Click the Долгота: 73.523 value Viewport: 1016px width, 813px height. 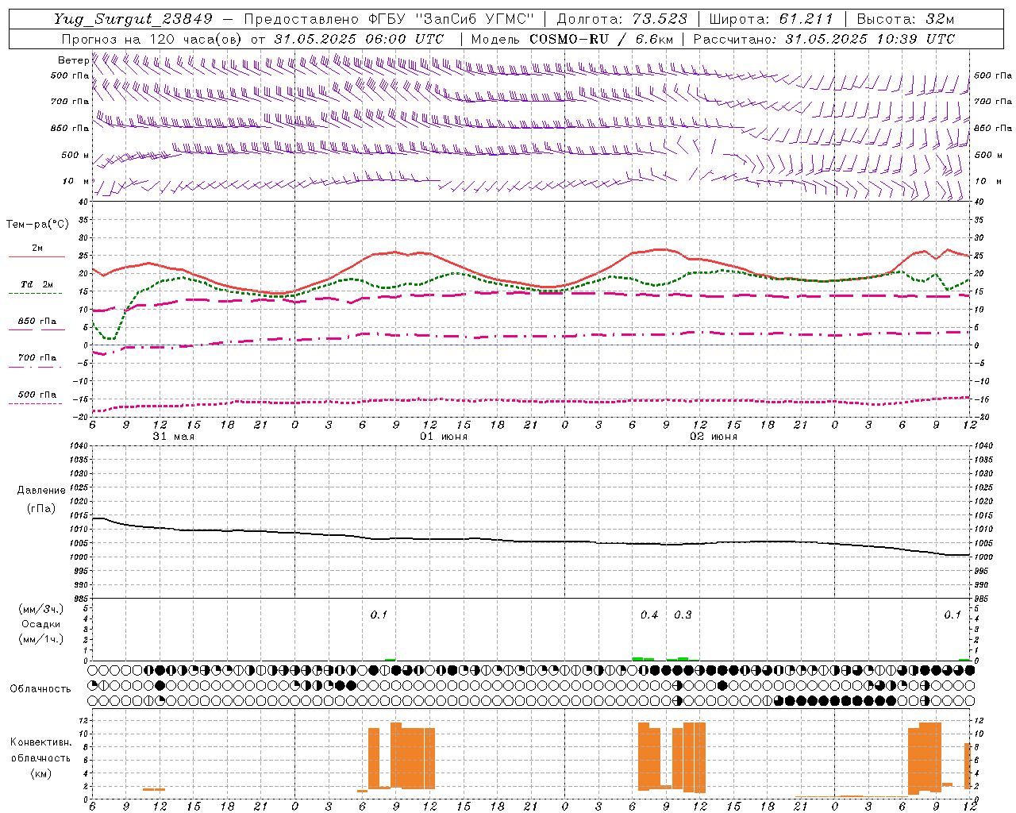(622, 20)
